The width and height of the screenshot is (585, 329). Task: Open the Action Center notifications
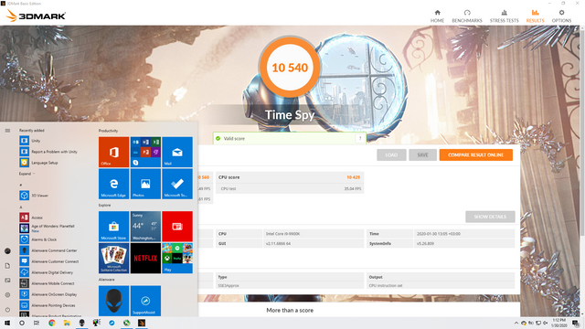point(576,323)
